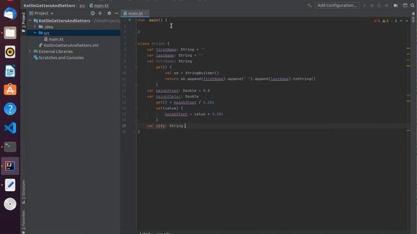Fold the set(value) block in gutter
The image size is (417, 234).
(136, 109)
